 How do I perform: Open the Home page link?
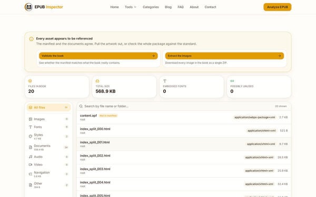coord(114,7)
